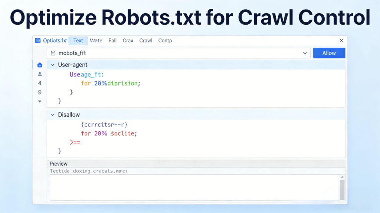380x213 pixels.
Task: Click the file icon beside mobots_fft
Action: (53, 53)
